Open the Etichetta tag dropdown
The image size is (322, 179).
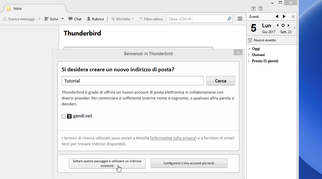(x=122, y=19)
